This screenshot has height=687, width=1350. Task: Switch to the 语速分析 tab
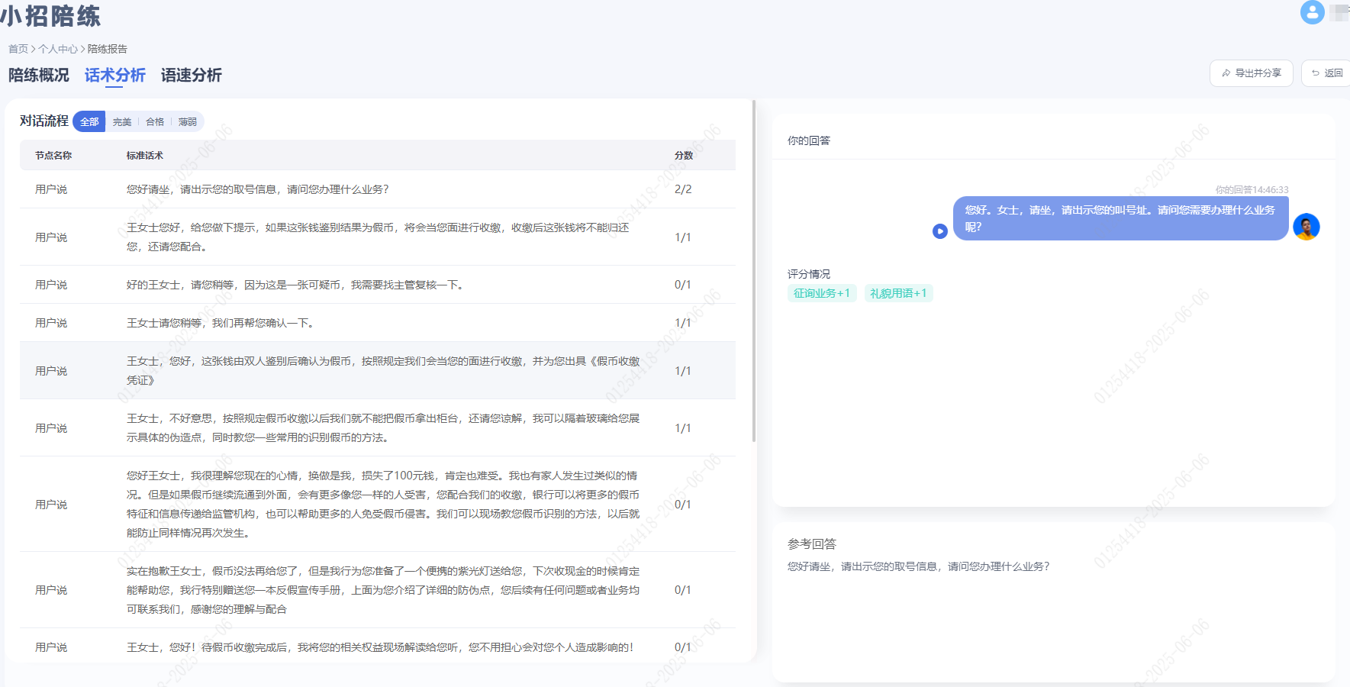tap(191, 75)
